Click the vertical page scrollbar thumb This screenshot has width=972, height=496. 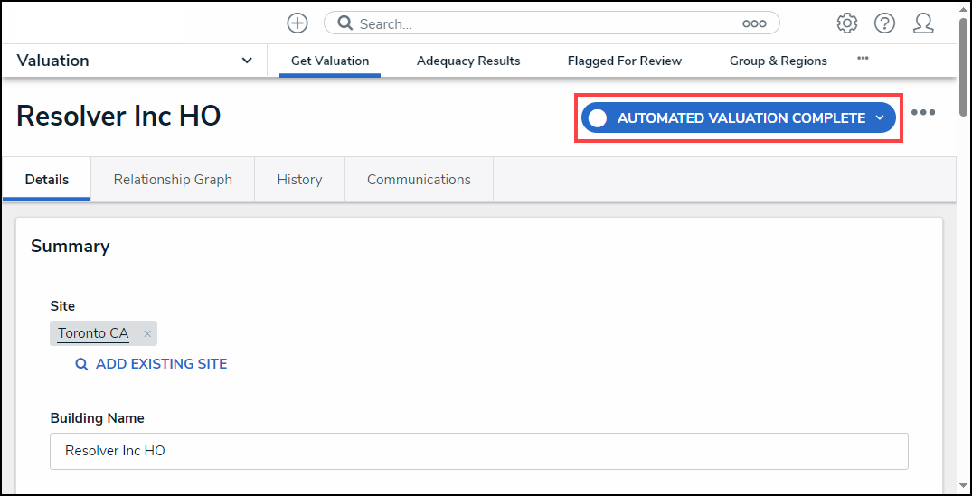pyautogui.click(x=963, y=68)
